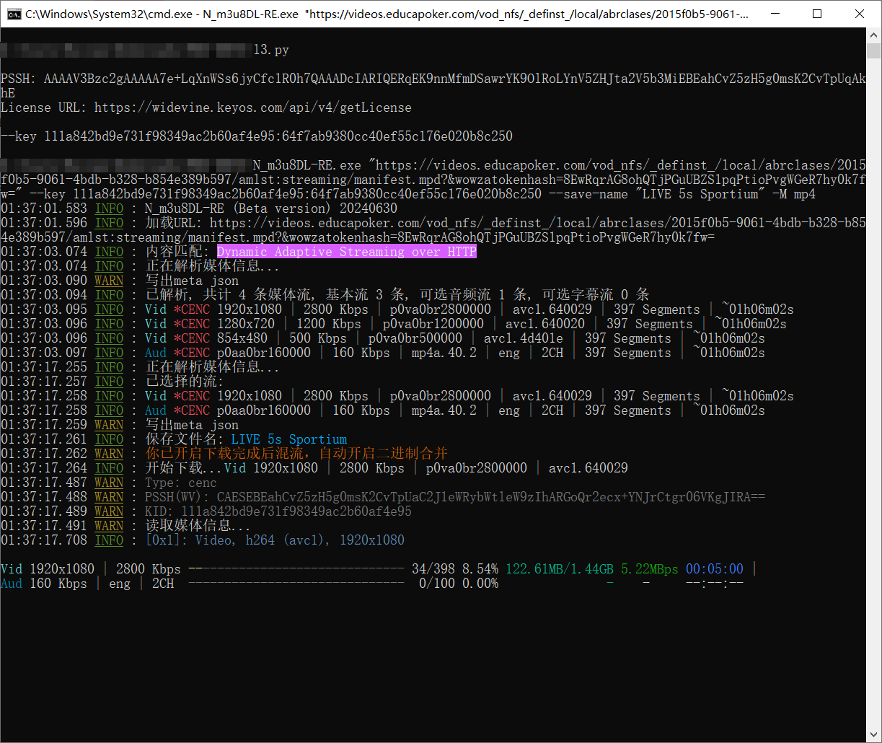Click the 读取媒体信息 warning line
The height and width of the screenshot is (743, 882).
127,526
